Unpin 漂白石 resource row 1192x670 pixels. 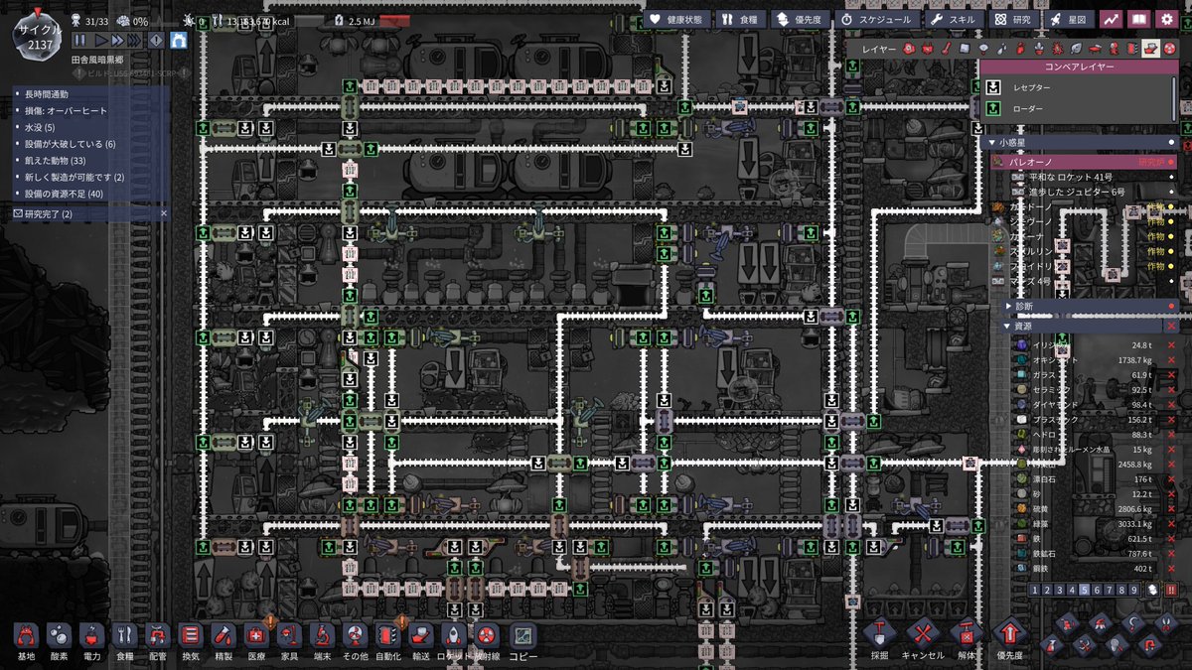tap(1171, 478)
